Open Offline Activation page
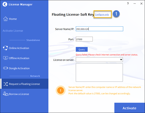Image resolution: width=145 pixels, height=113 pixels. [19, 58]
